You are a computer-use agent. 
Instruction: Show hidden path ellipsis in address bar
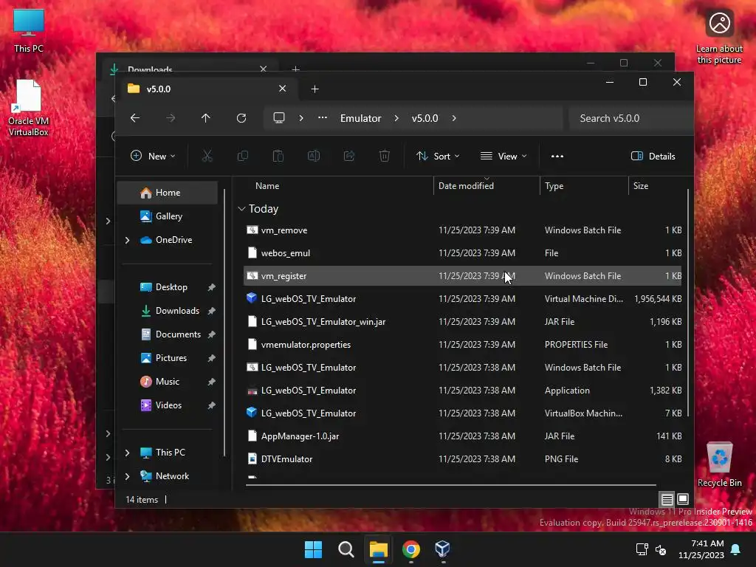tap(323, 118)
